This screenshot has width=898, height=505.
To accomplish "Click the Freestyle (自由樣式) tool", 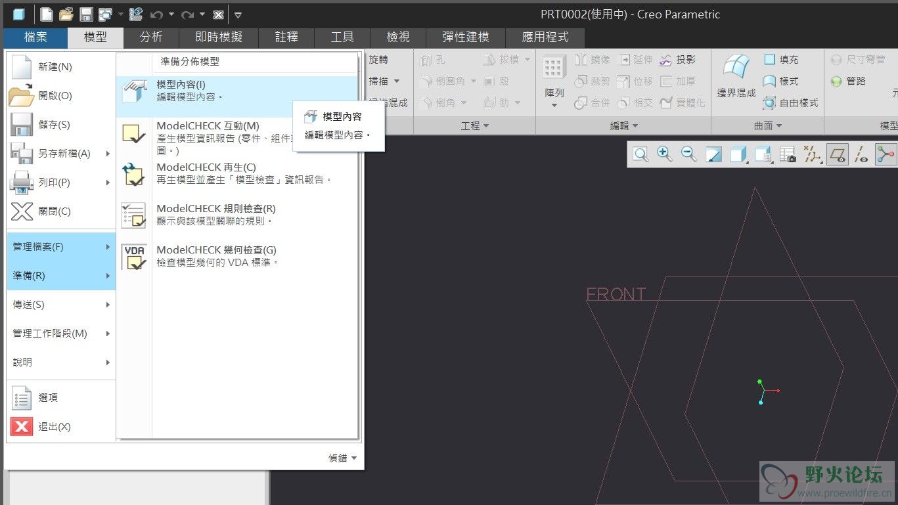I will pos(791,102).
